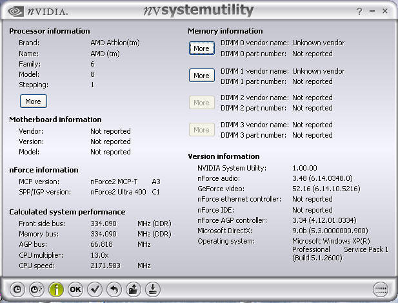Click the NVIDIA System Utility version '1.00.00'

pyautogui.click(x=304, y=168)
